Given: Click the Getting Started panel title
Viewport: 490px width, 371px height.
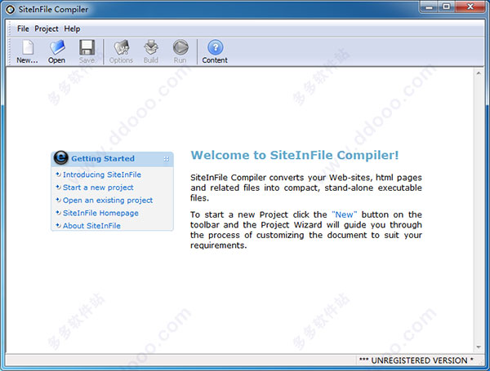Looking at the screenshot, I should tap(103, 158).
